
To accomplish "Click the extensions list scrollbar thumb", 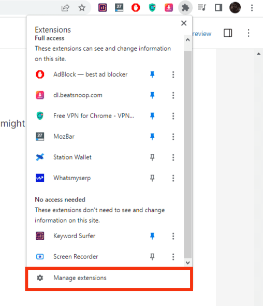I will click(188, 155).
